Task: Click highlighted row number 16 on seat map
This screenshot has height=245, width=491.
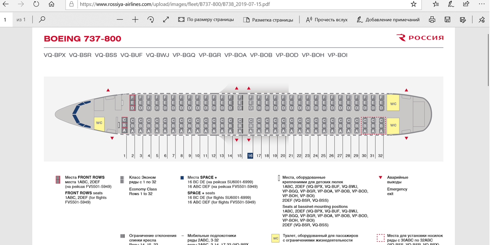Action: (250, 156)
